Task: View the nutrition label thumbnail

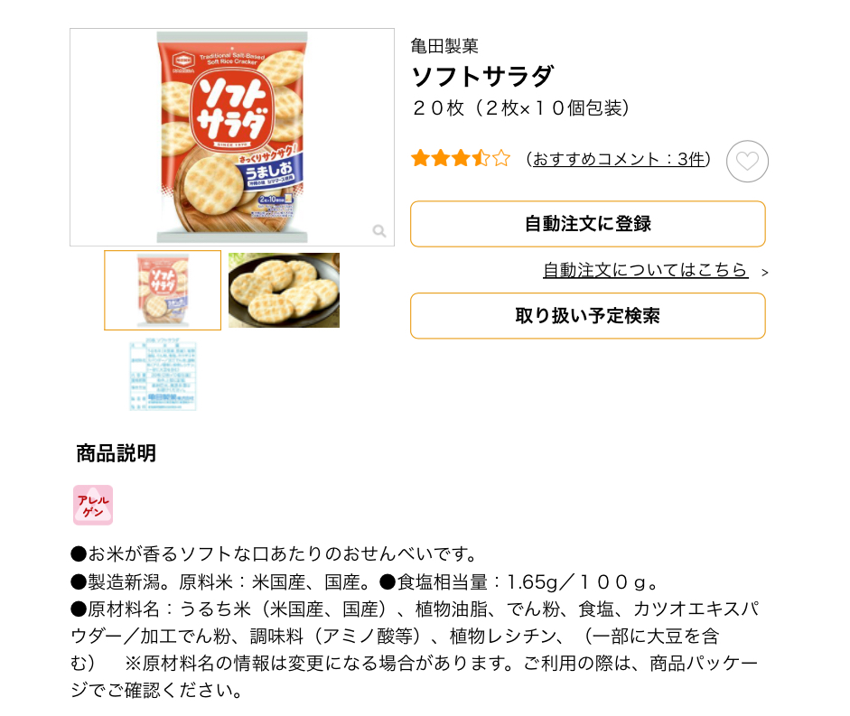Action: click(163, 376)
